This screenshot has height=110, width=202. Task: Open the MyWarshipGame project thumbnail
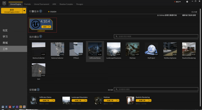(x=170, y=49)
